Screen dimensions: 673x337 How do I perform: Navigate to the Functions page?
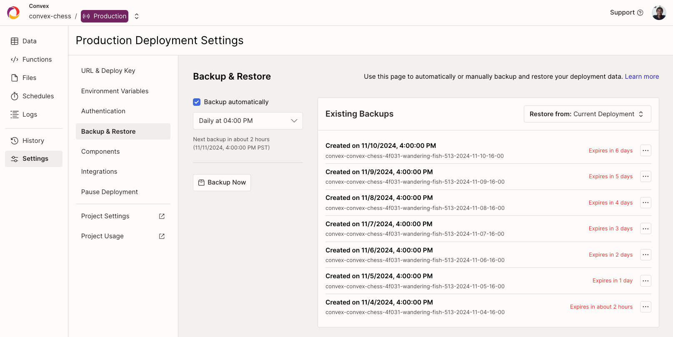(34, 60)
